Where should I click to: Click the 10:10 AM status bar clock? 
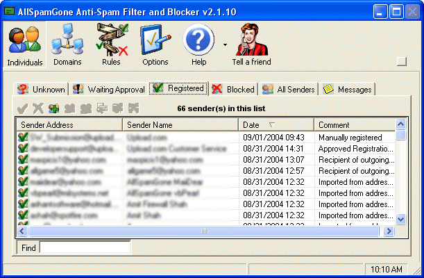point(386,270)
